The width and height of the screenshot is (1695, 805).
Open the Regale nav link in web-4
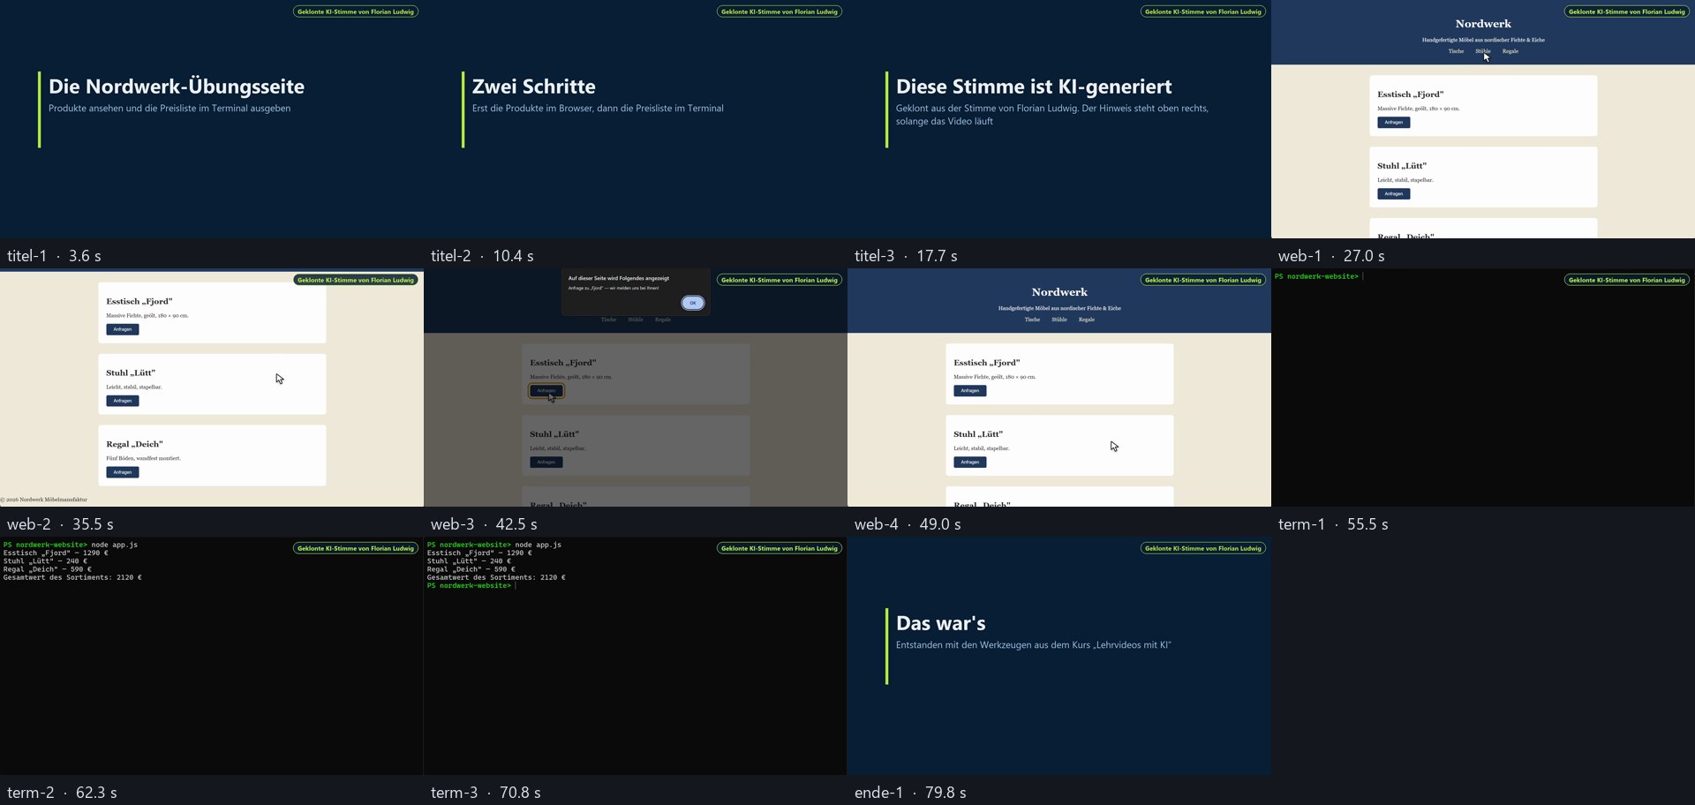(1087, 320)
